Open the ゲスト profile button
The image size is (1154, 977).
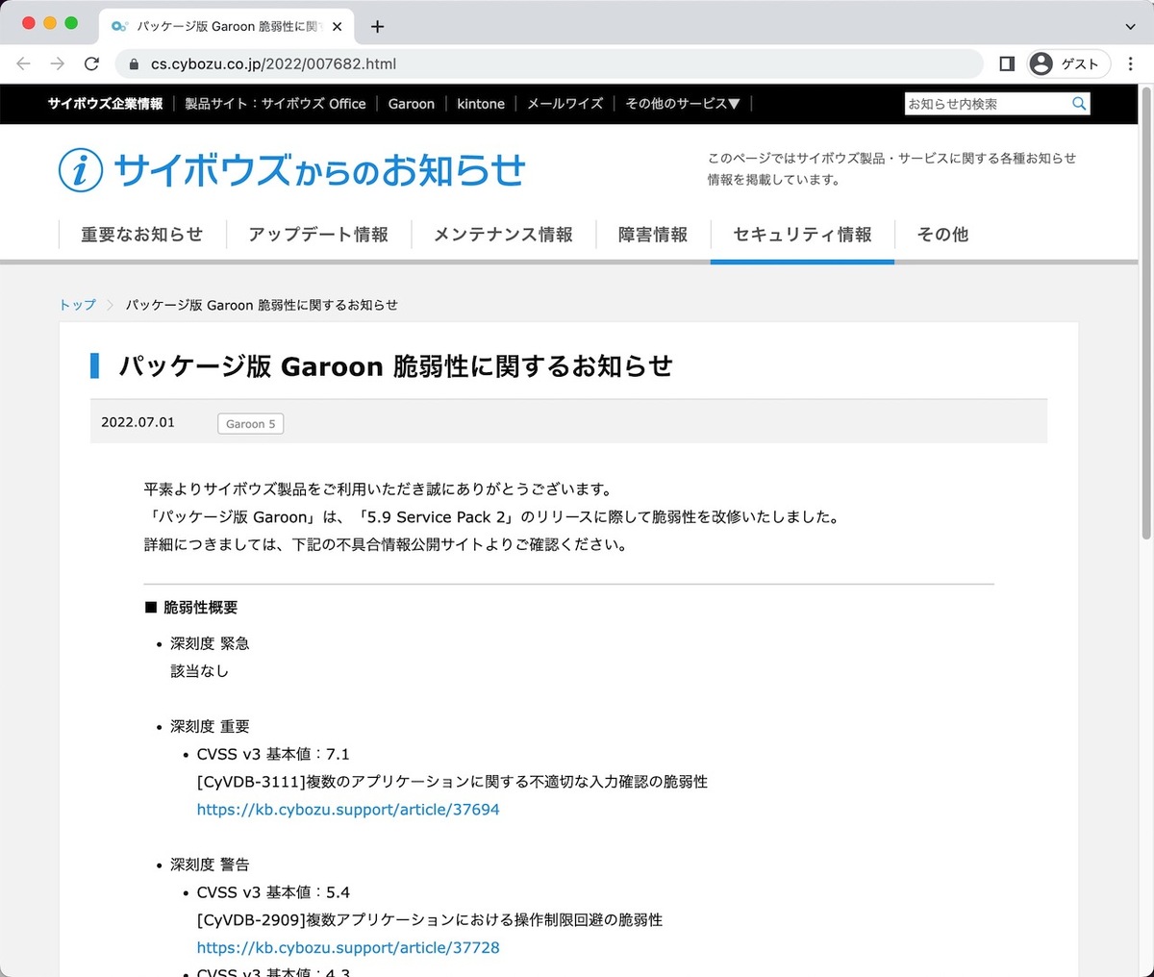(x=1068, y=63)
